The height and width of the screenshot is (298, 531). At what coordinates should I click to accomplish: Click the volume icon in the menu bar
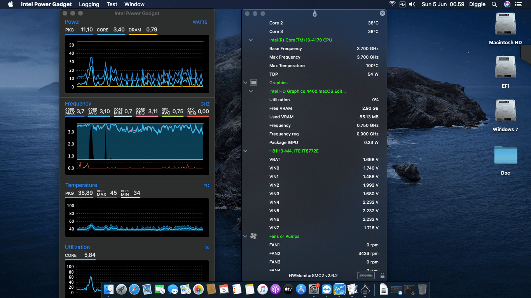tap(412, 4)
